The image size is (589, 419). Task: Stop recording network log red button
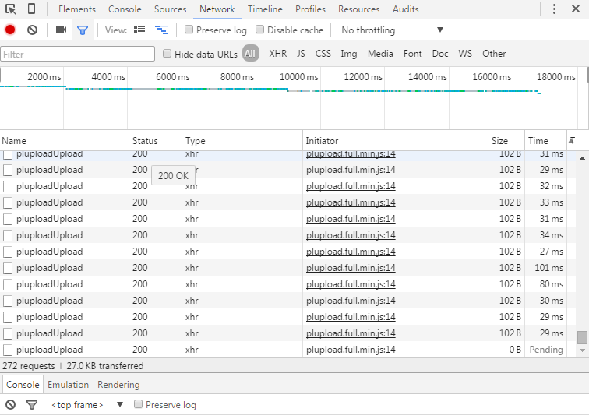coord(10,30)
